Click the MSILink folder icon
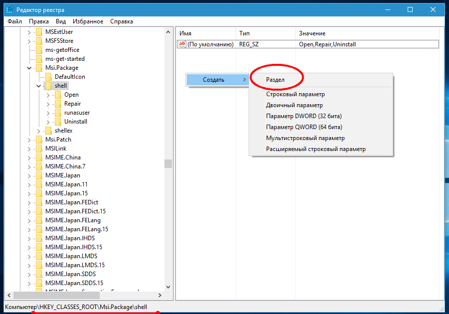This screenshot has width=449, height=314. pyautogui.click(x=39, y=149)
